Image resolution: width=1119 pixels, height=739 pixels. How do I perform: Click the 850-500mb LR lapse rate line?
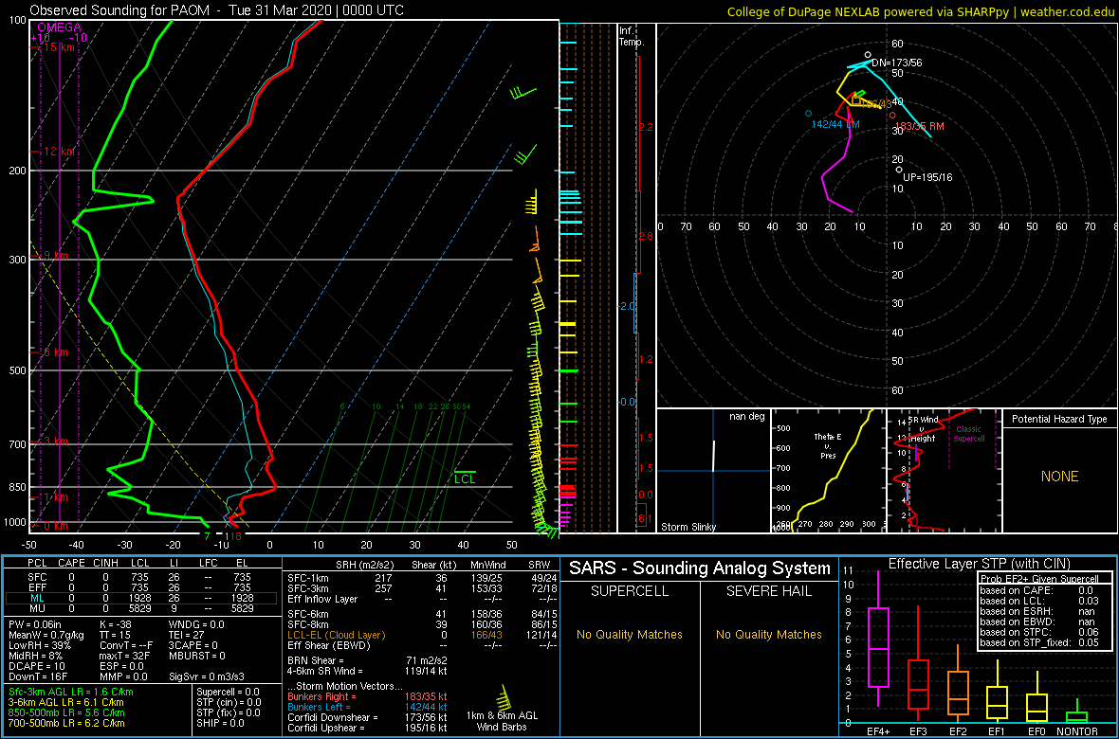66,712
